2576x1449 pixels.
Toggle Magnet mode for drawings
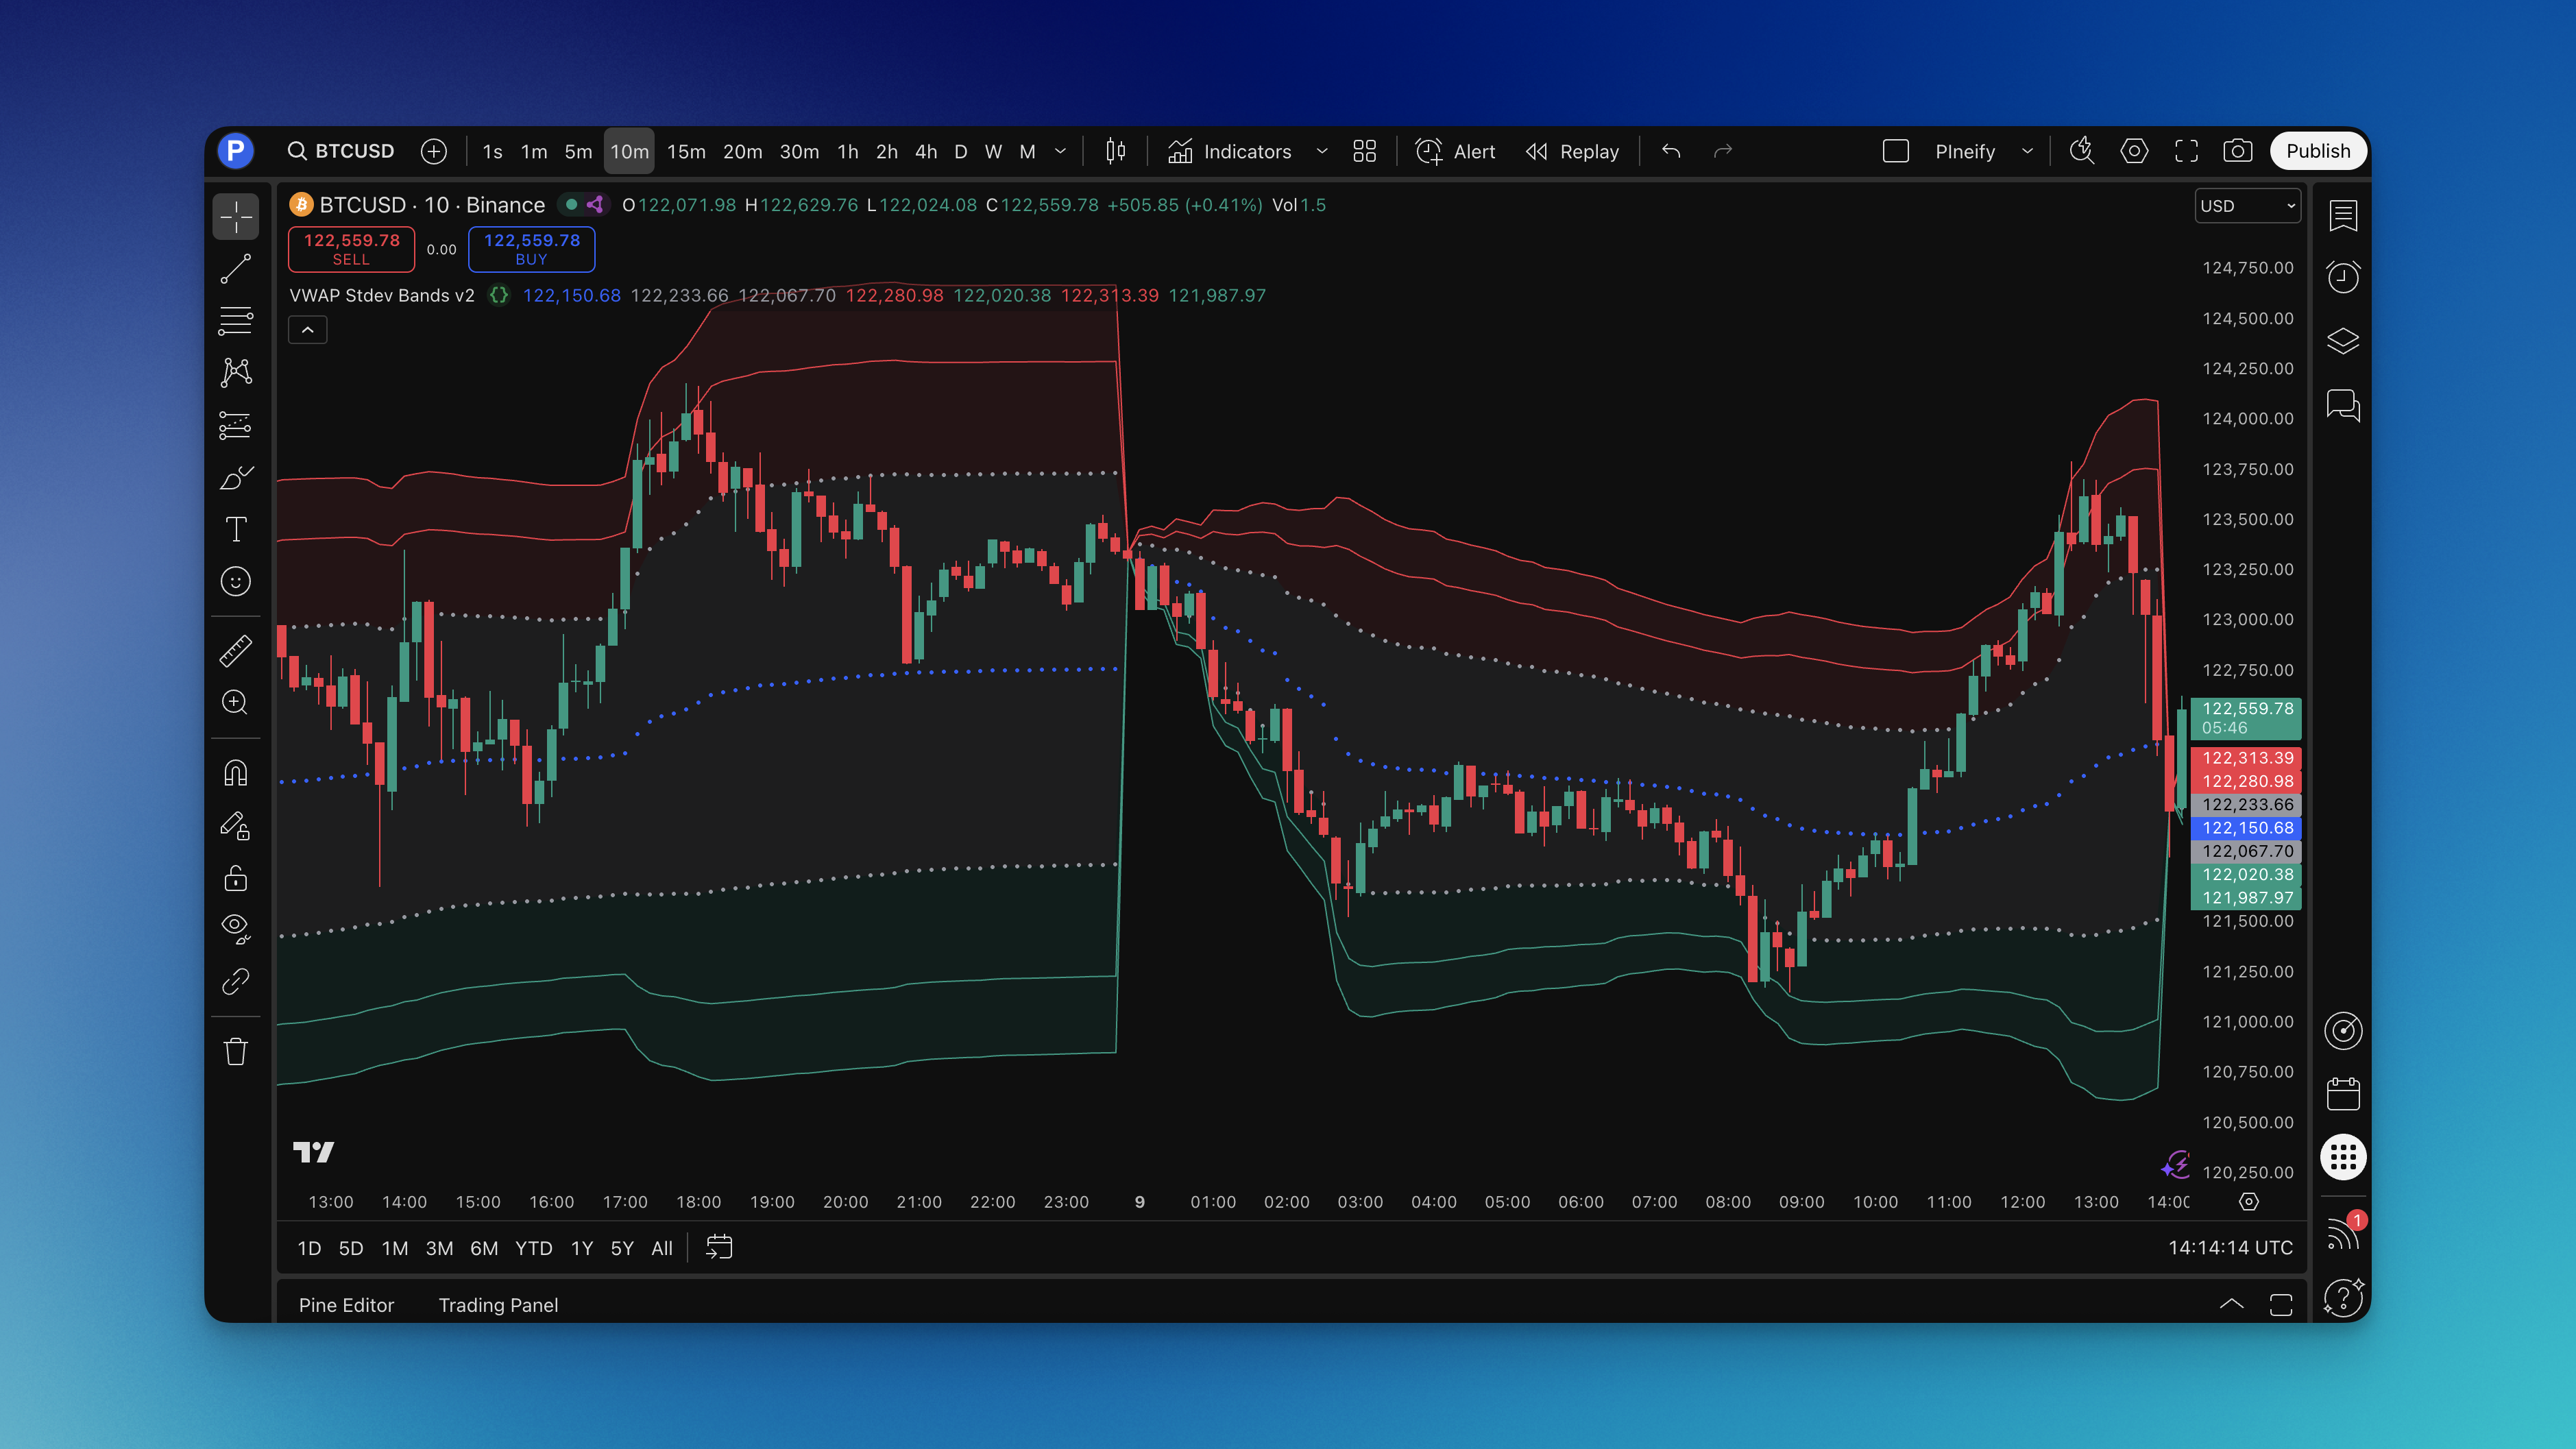tap(236, 773)
